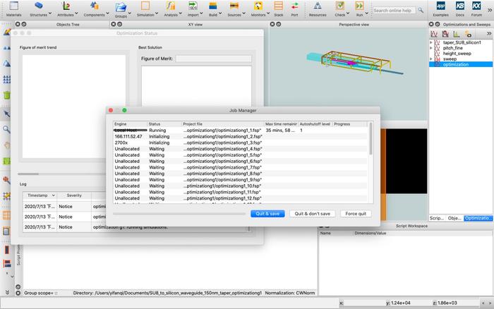494x309 pixels.
Task: Click the Sources toolbar icon
Action: (x=234, y=6)
